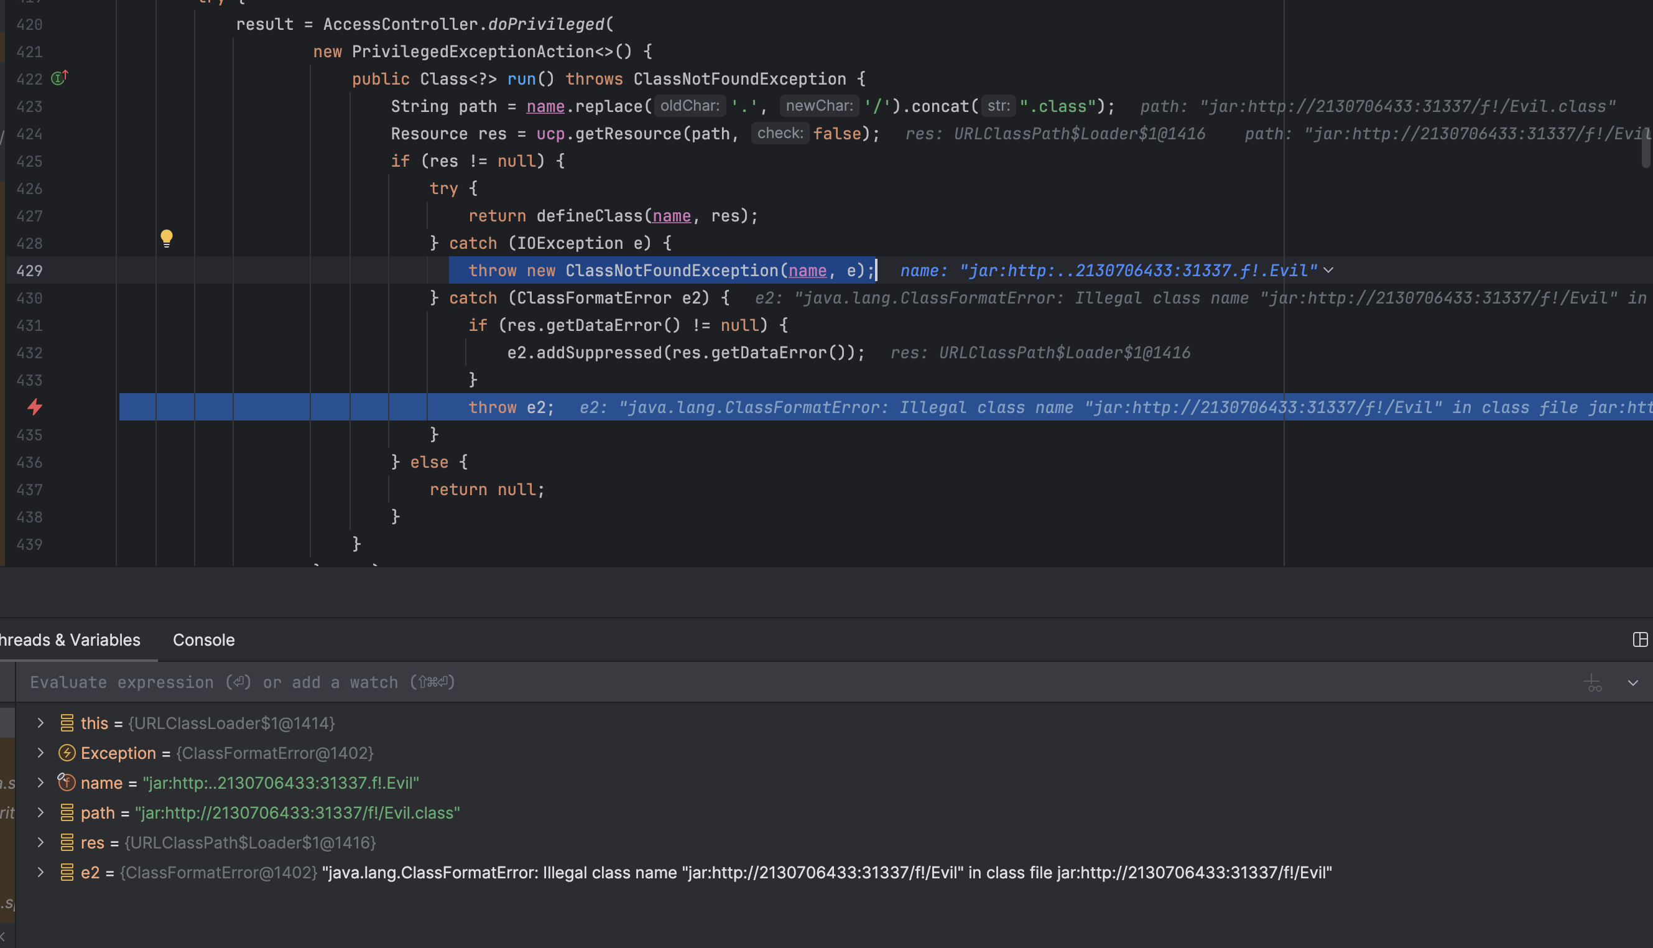1653x948 pixels.
Task: Click 'doPrivileged' method on line 420
Action: (x=546, y=24)
